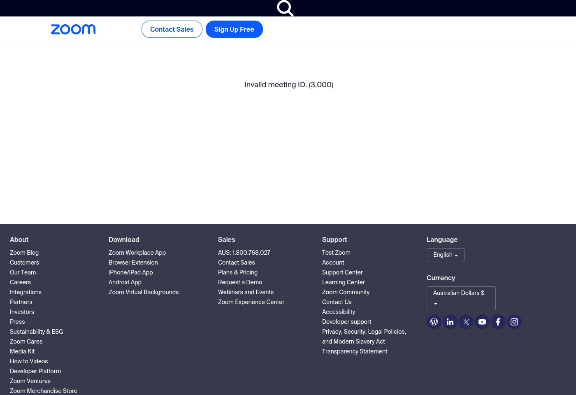This screenshot has height=395, width=576.
Task: Open the iPhone/iPad App link
Action: point(130,272)
